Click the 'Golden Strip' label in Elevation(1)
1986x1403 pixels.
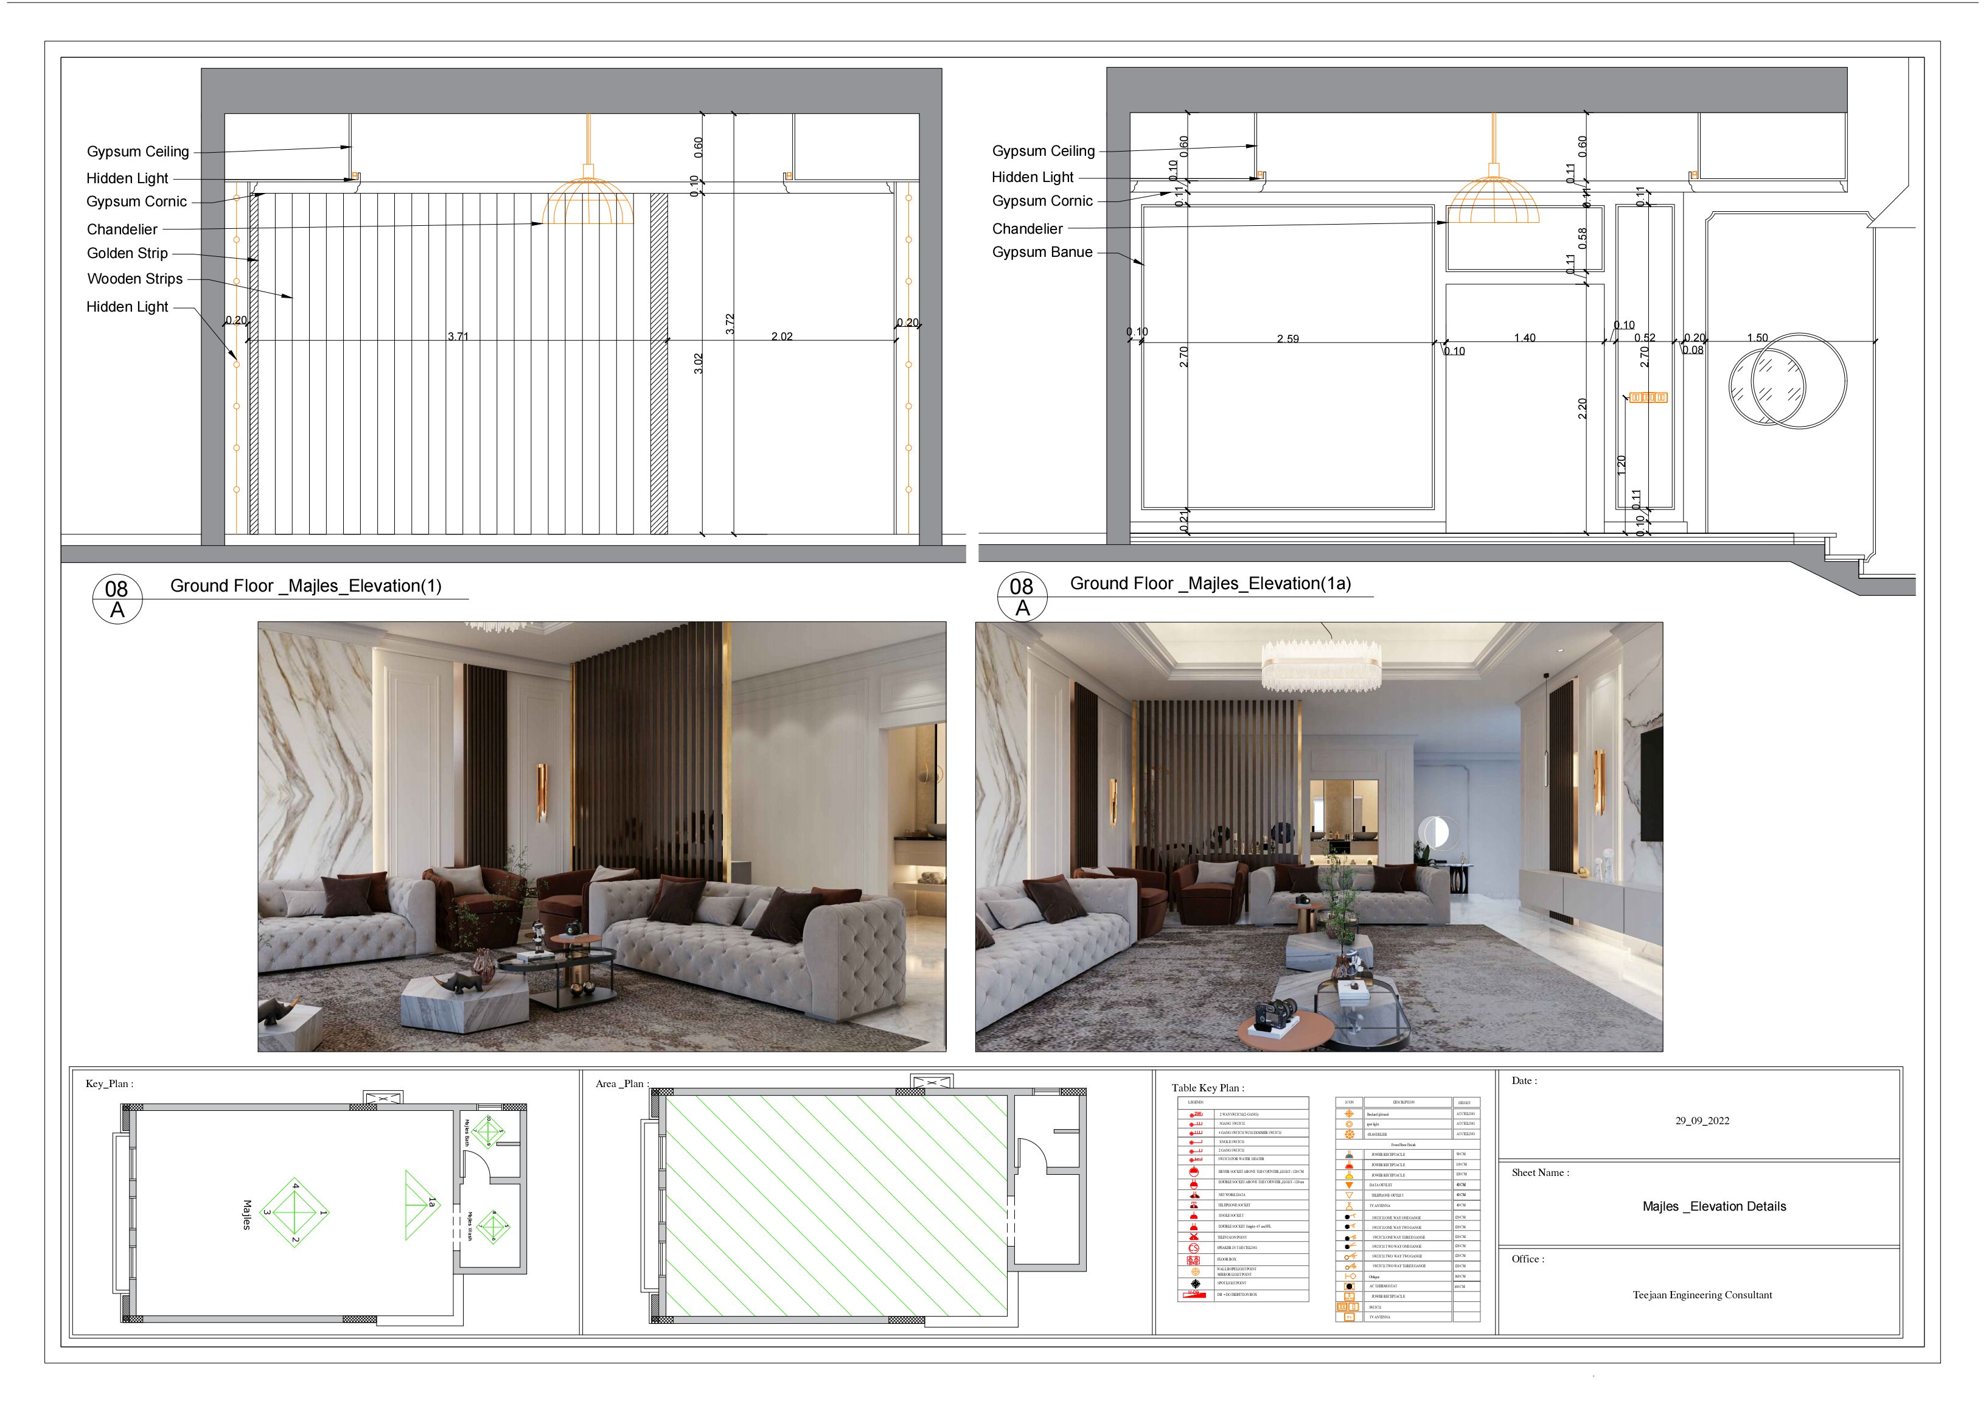coord(127,253)
